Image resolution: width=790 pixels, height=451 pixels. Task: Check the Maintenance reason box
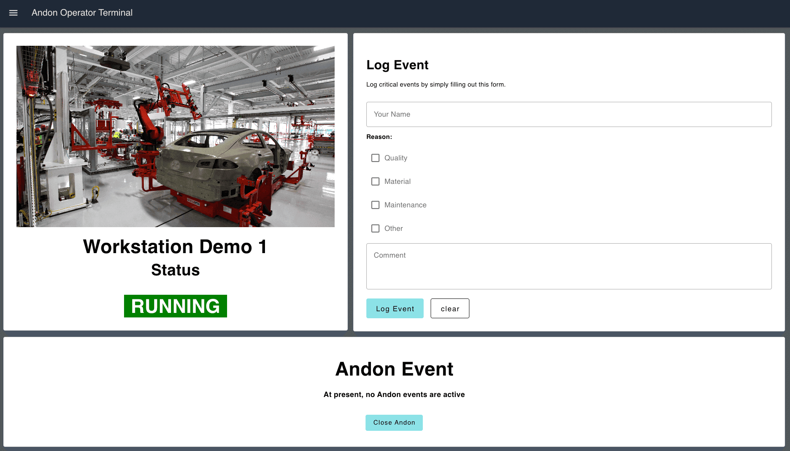[x=375, y=205]
